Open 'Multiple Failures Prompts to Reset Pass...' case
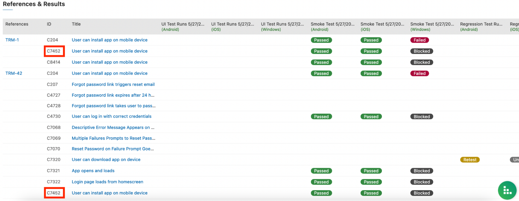Viewport: 519px width, 201px height. (113, 138)
